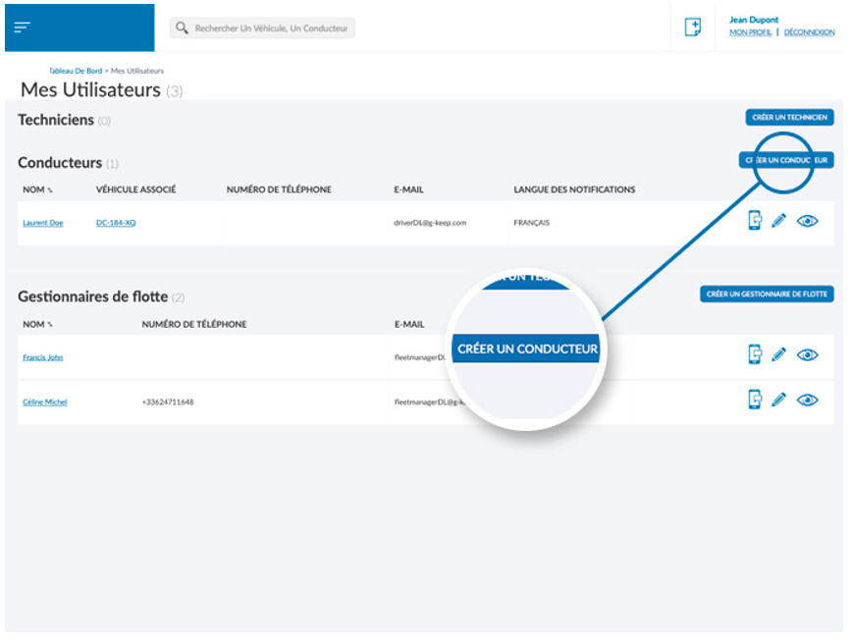Click the Créer un gestionnaire de flotte button

(767, 293)
